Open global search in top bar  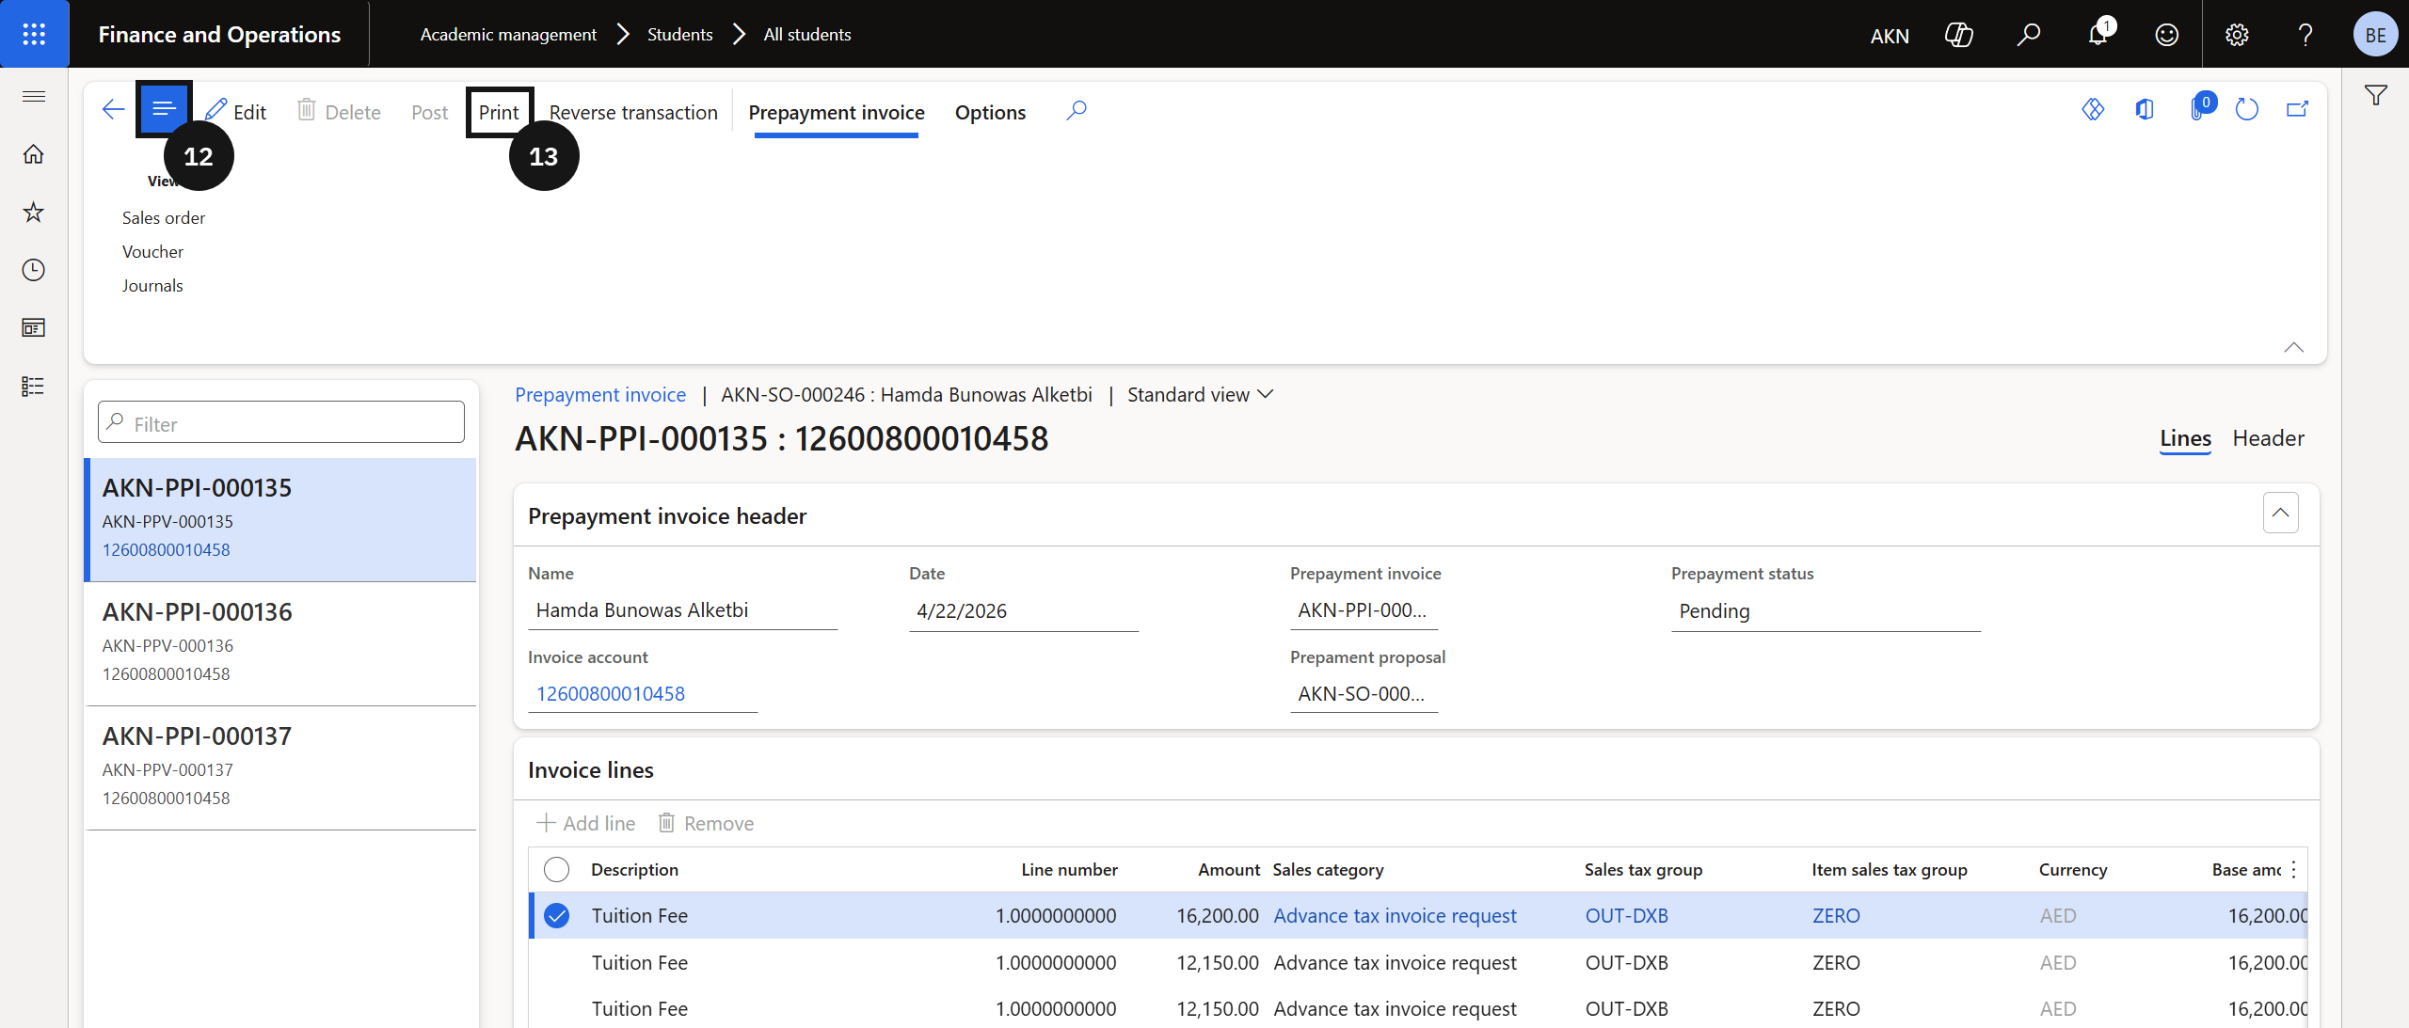2028,35
